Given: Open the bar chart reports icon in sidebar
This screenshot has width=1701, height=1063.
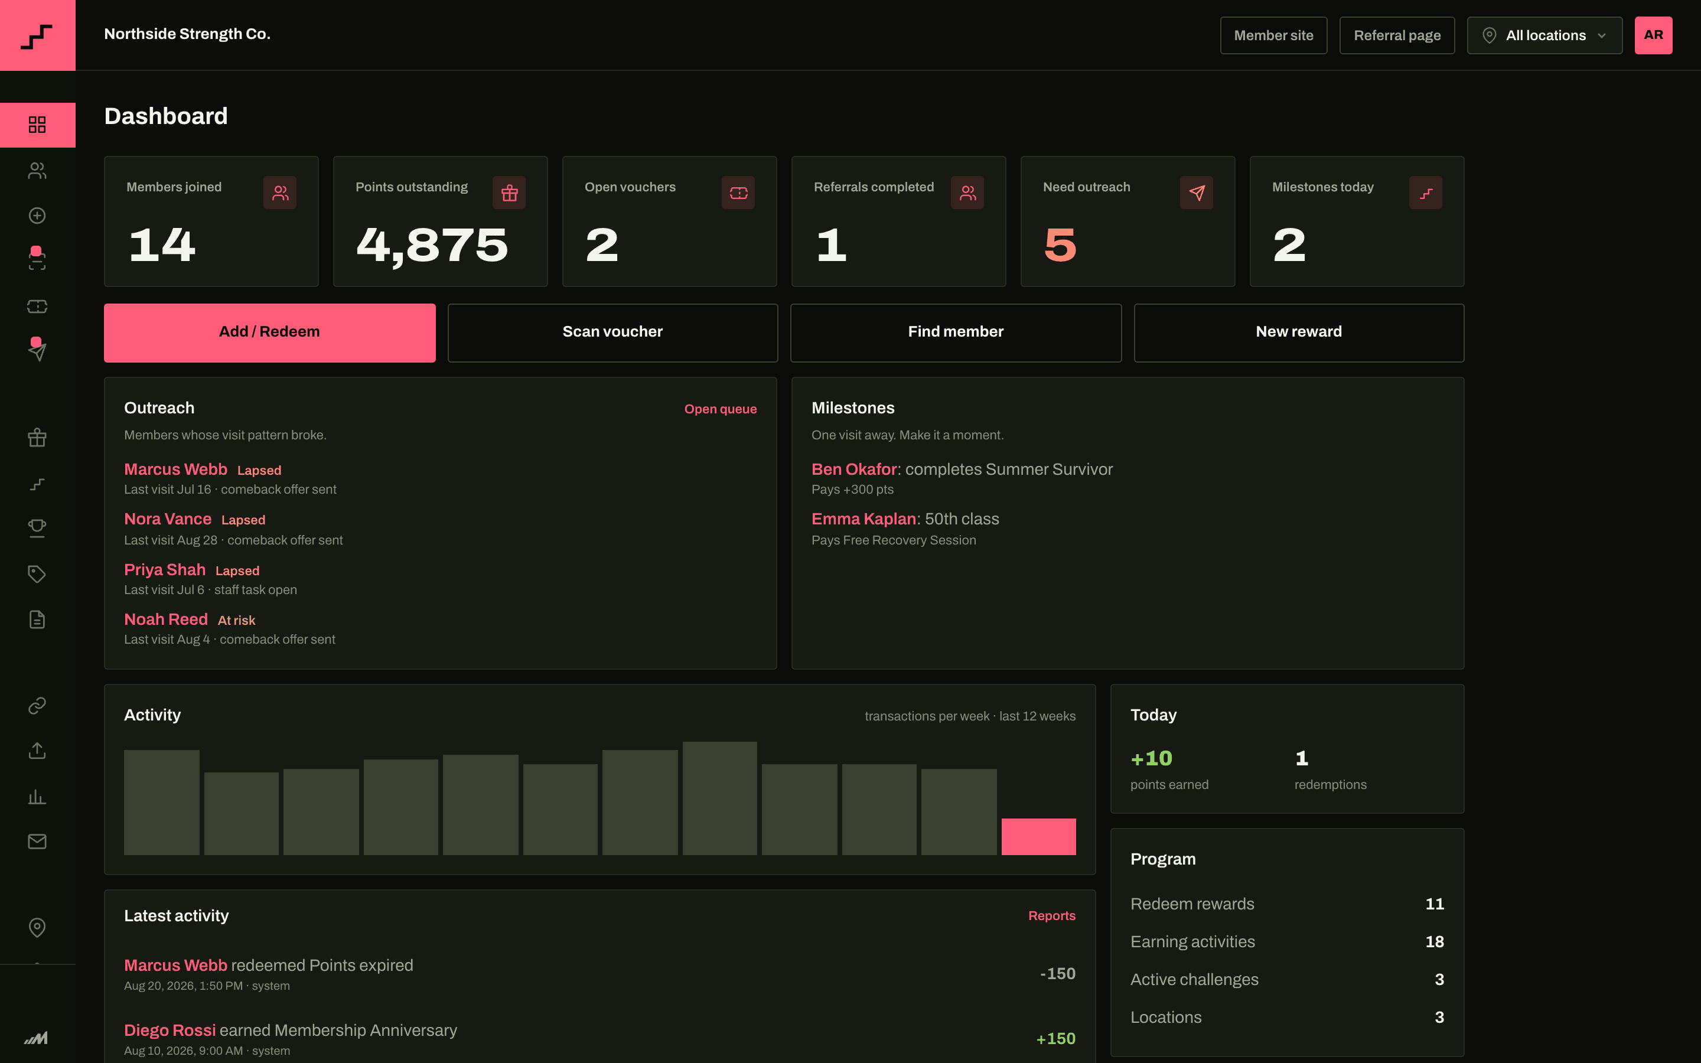Looking at the screenshot, I should [x=37, y=797].
